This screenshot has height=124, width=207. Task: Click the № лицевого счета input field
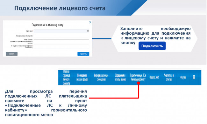click(61, 47)
